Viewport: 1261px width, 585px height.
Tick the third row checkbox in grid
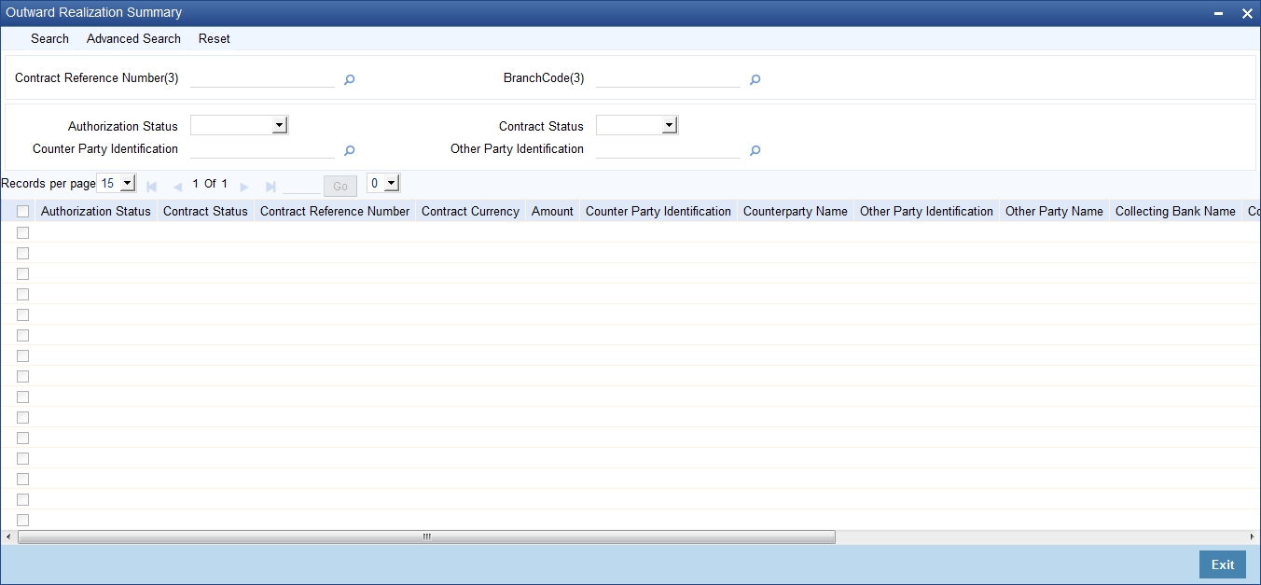pos(23,273)
